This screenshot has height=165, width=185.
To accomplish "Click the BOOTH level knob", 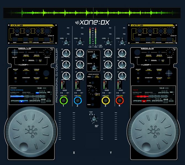I will pyautogui.click(x=94, y=67).
